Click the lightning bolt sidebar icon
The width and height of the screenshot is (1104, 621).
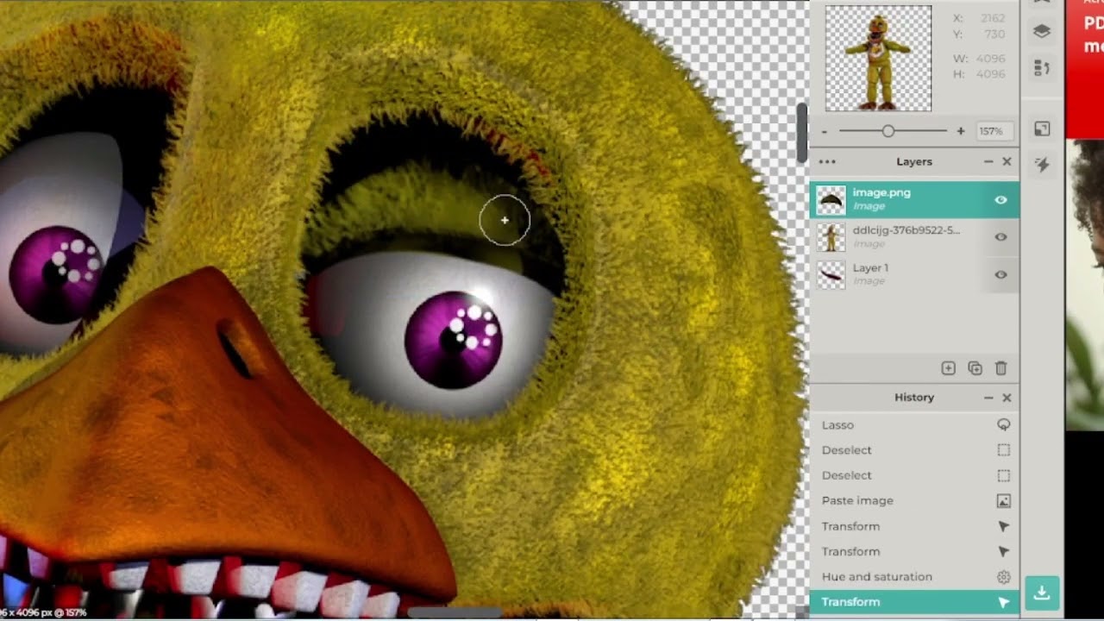tap(1042, 165)
